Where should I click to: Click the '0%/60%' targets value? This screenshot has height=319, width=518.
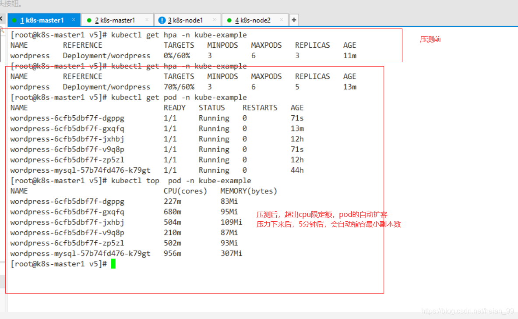[177, 56]
